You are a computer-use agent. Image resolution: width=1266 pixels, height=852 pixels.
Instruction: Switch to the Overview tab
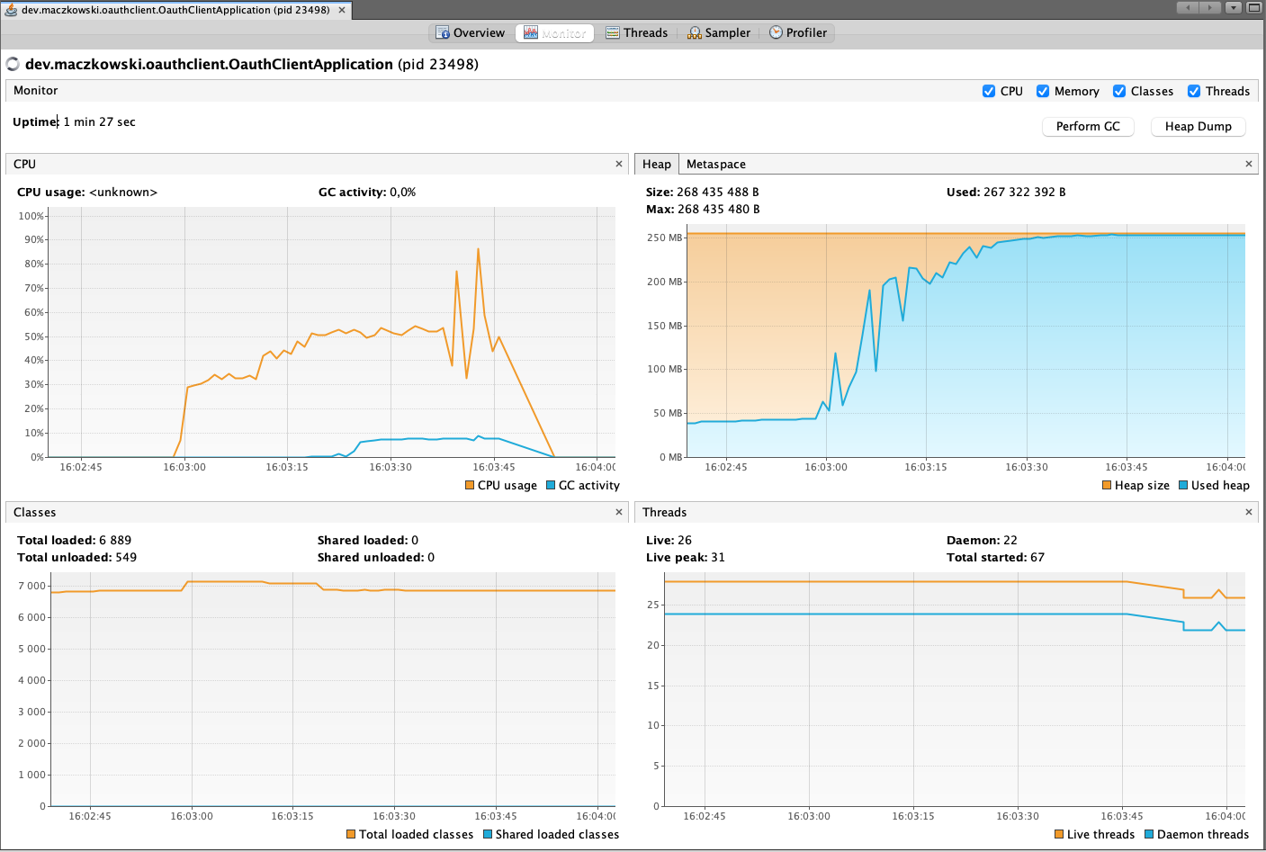pos(470,33)
